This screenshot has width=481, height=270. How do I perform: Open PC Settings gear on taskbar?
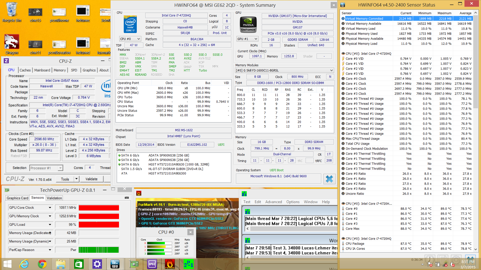pyautogui.click(x=97, y=264)
